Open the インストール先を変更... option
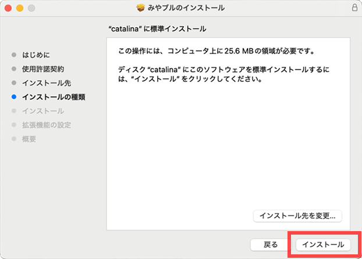The width and height of the screenshot is (362, 259). [297, 215]
